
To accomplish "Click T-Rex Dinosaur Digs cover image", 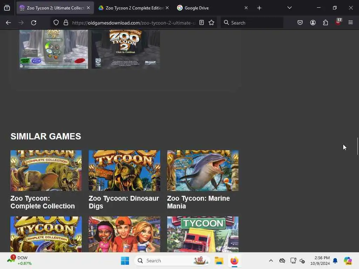I will (x=124, y=171).
